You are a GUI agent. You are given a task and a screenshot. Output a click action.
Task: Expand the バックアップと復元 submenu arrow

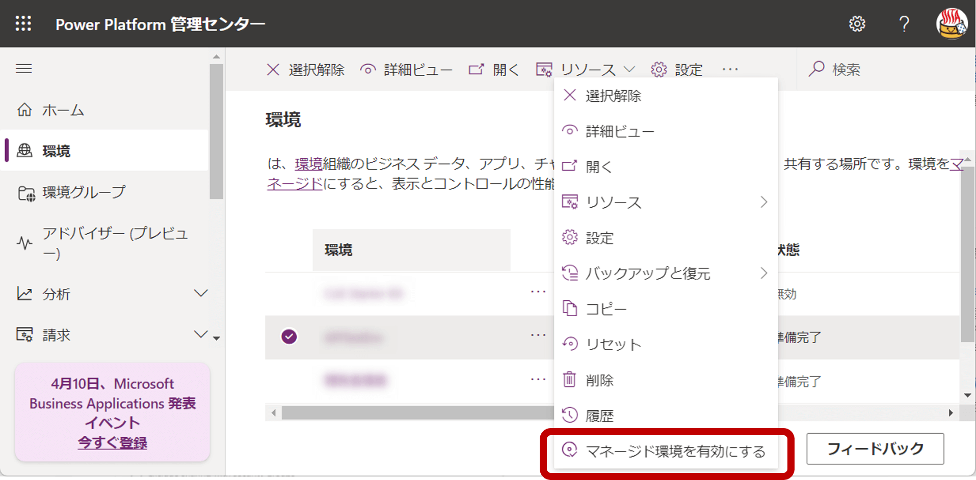click(x=763, y=273)
